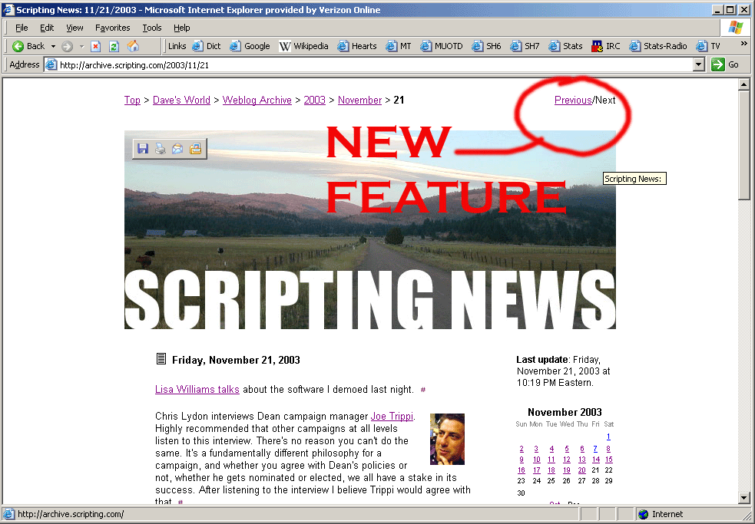Click the Stop button in the browser toolbar
Viewport: 755px width, 524px height.
coord(96,46)
